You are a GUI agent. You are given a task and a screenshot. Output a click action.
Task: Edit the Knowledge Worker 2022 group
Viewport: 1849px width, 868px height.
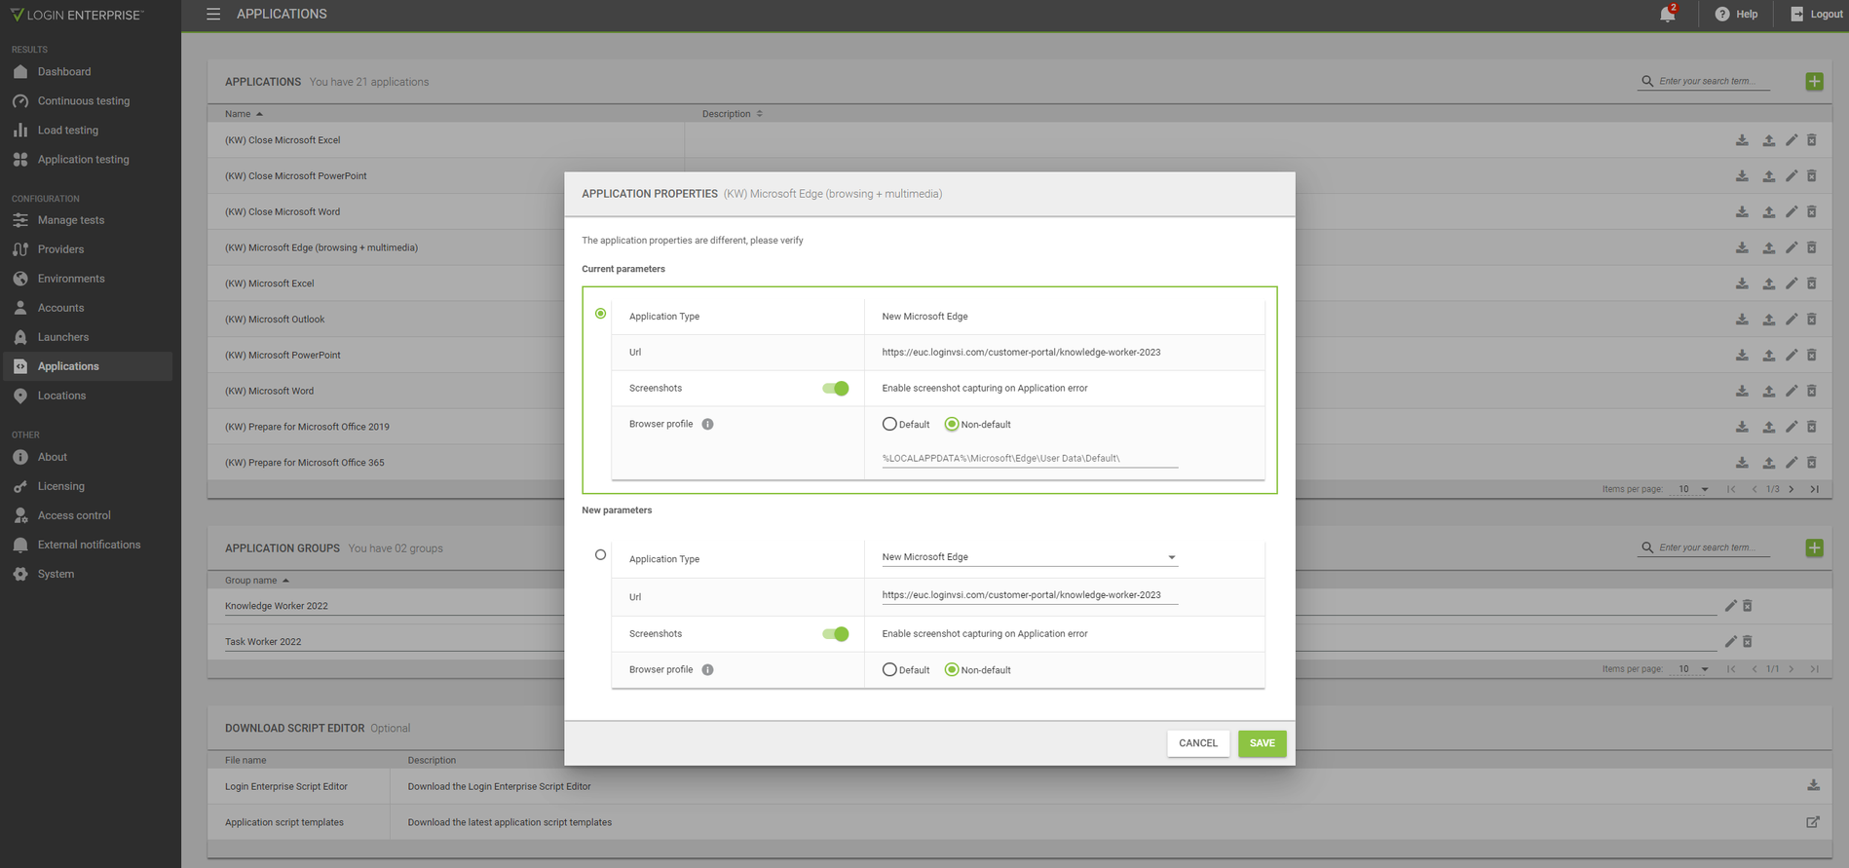click(x=1730, y=606)
